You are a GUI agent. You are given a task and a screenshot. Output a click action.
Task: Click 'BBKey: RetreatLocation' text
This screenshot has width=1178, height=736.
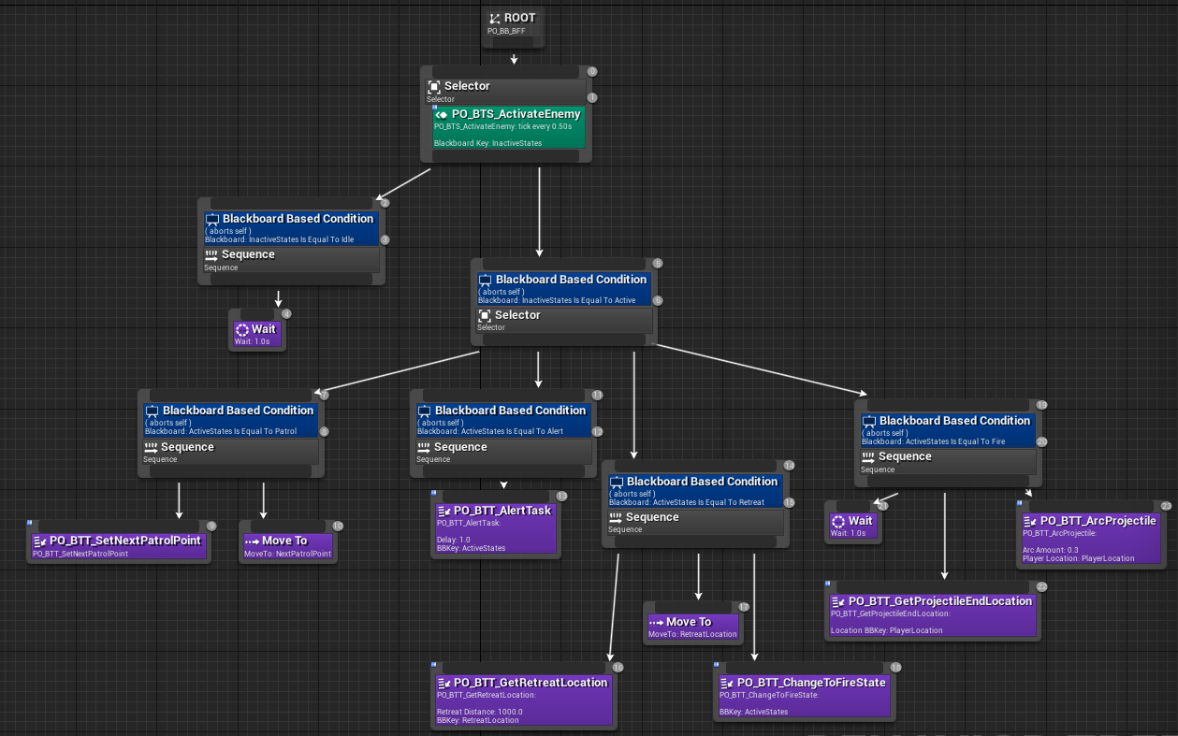[478, 720]
